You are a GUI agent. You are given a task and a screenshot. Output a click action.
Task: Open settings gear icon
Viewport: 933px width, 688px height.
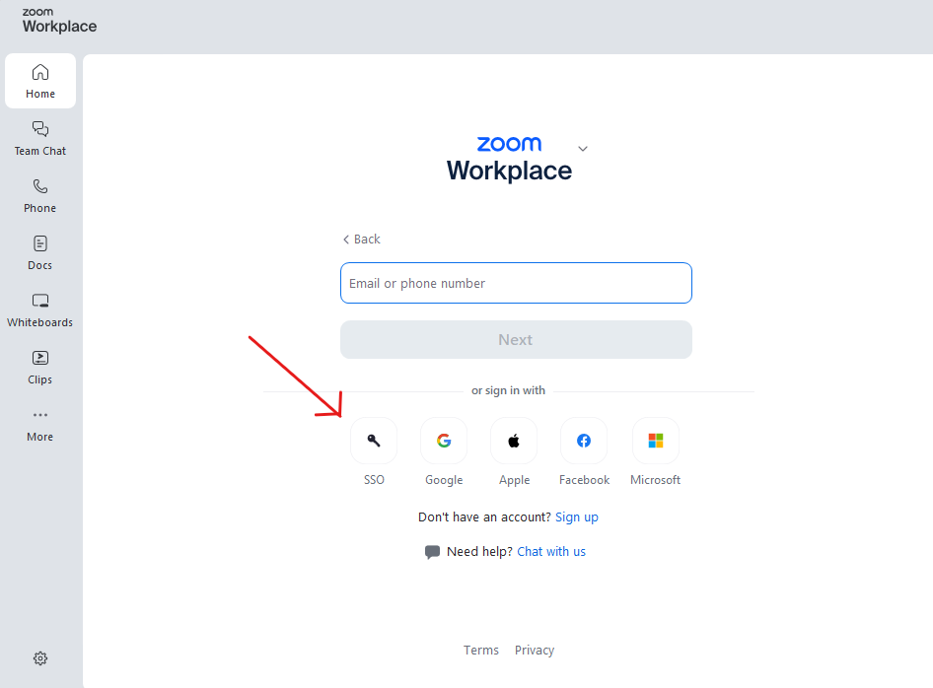click(x=40, y=658)
